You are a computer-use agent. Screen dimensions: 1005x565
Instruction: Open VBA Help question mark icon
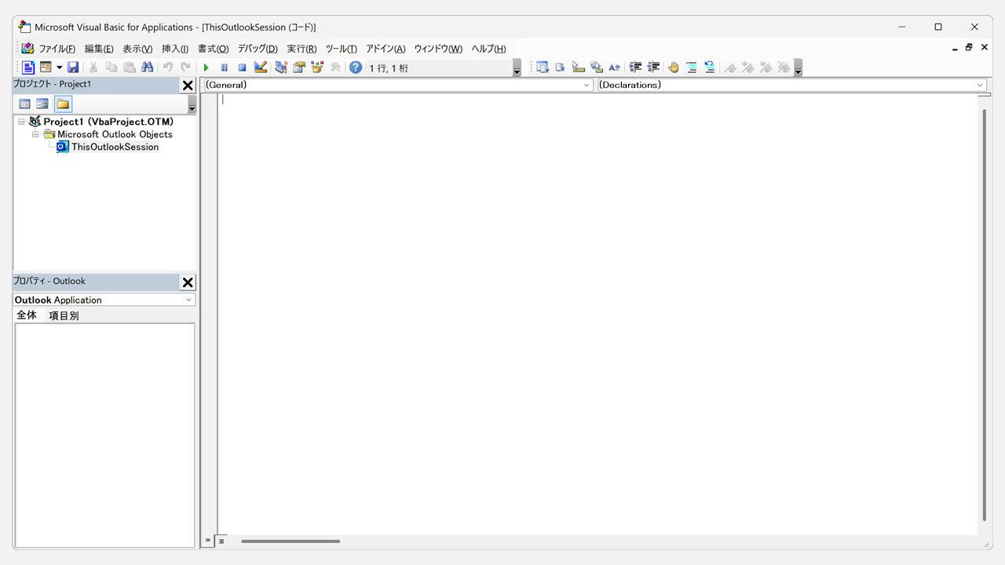356,67
